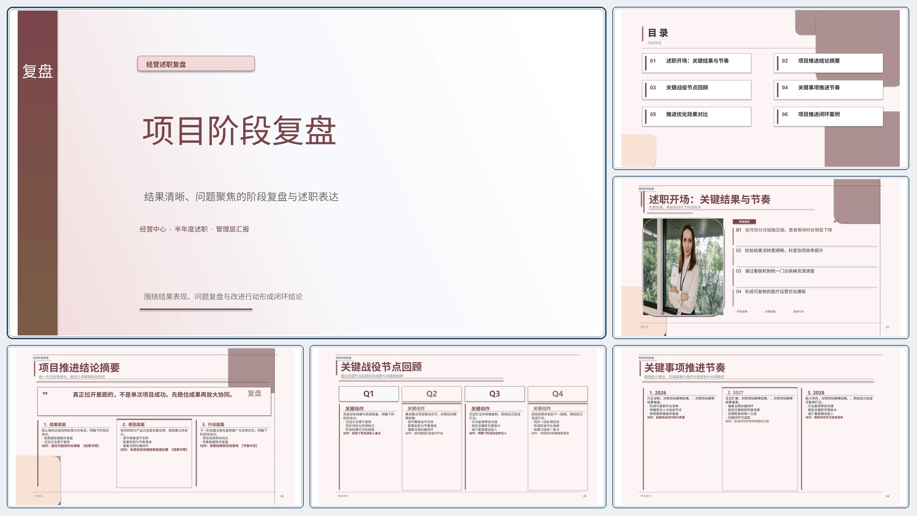Click the woman's photo on the 述职开场 slide
The height and width of the screenshot is (516, 917).
pyautogui.click(x=683, y=267)
